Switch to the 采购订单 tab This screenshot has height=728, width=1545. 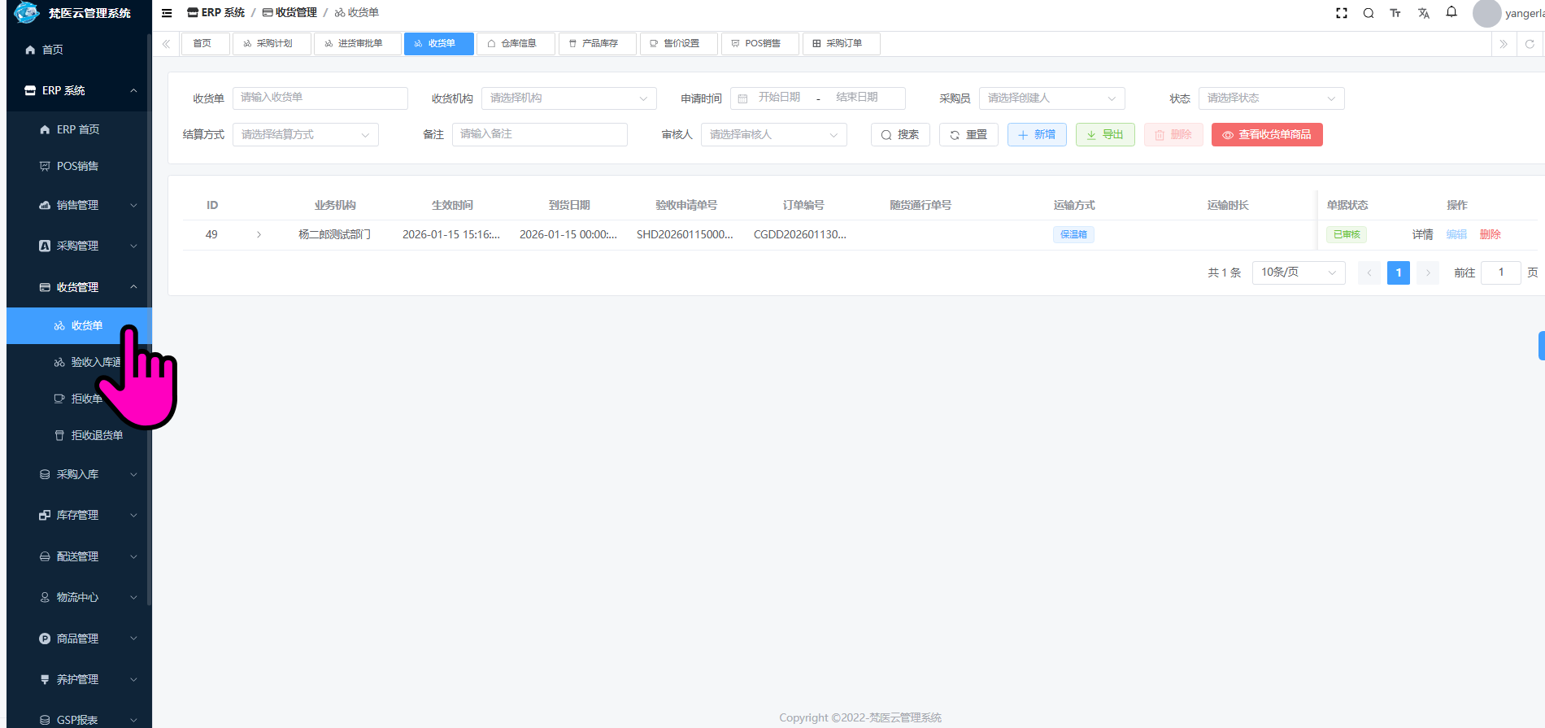coord(842,44)
